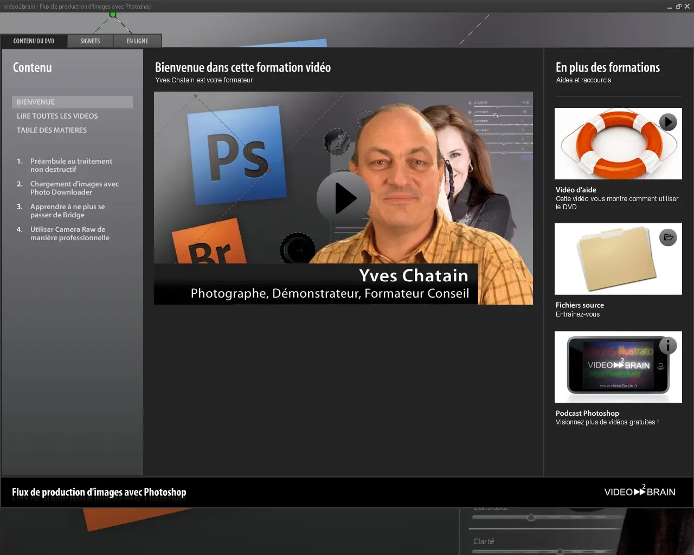This screenshot has width=694, height=555.
Task: Click the Podcast Photoshop title text
Action: pos(587,413)
